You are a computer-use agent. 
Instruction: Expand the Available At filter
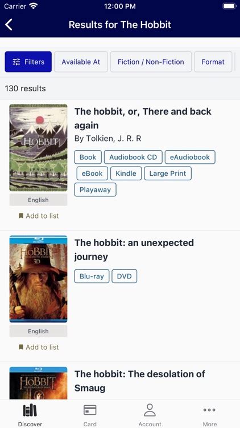point(81,62)
